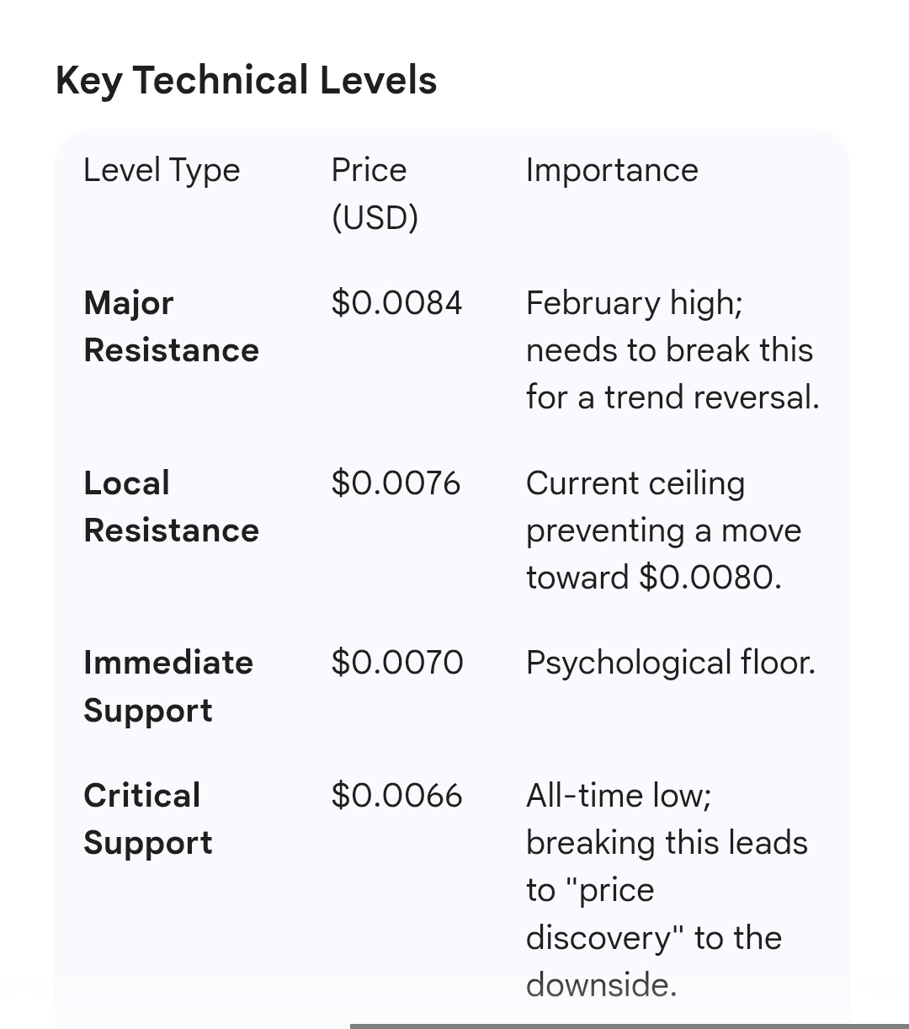Viewport: 909px width, 1029px height.
Task: Select the $0.0070 price value
Action: [x=396, y=663]
